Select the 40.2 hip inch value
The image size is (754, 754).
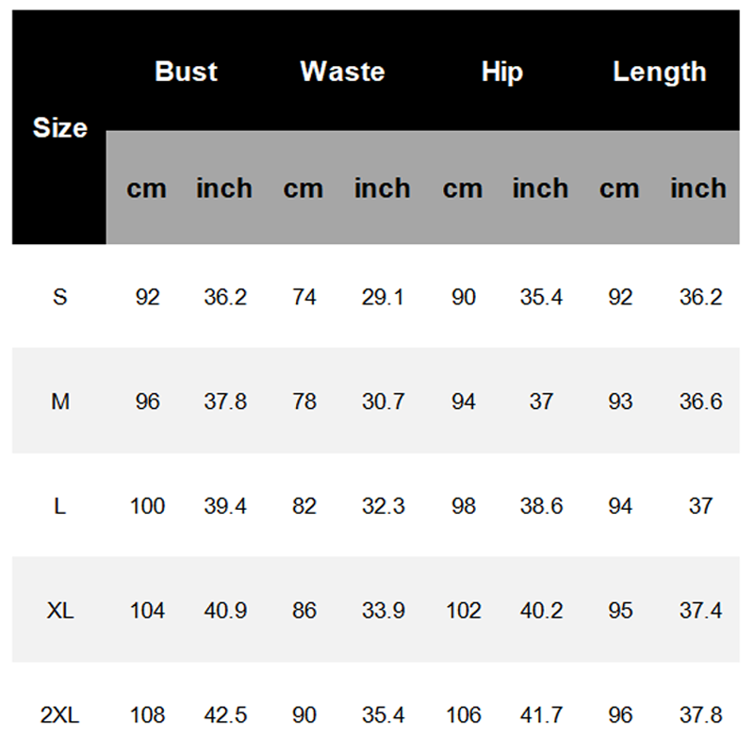(541, 611)
